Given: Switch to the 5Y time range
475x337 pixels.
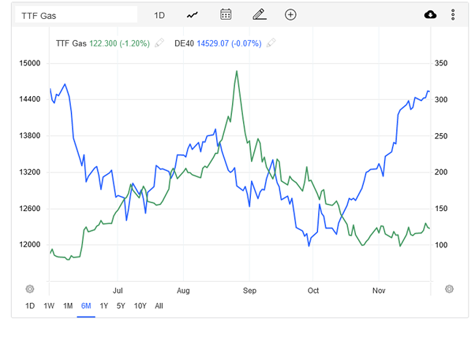Looking at the screenshot, I should click(x=121, y=306).
